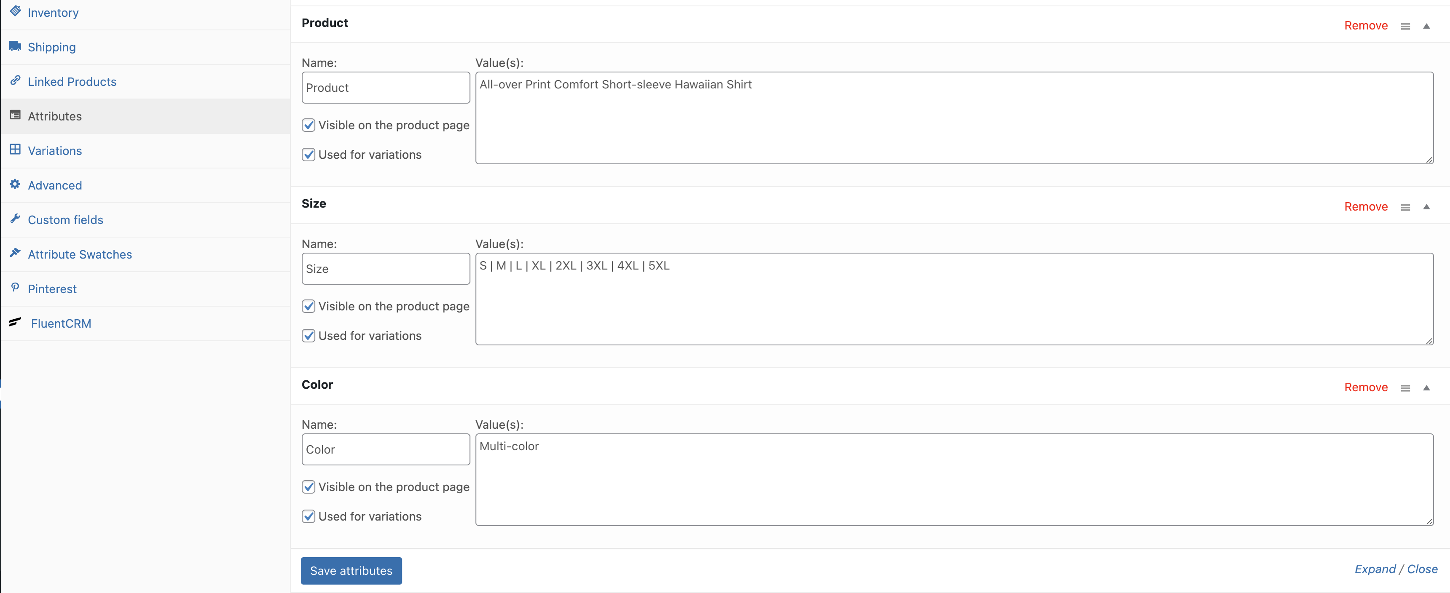Click the Linked Products chain icon
Screen dimensions: 1450x593
(x=15, y=80)
